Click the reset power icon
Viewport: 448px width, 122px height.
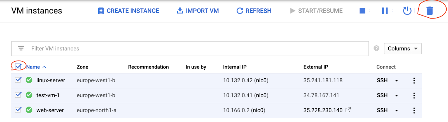pos(407,11)
